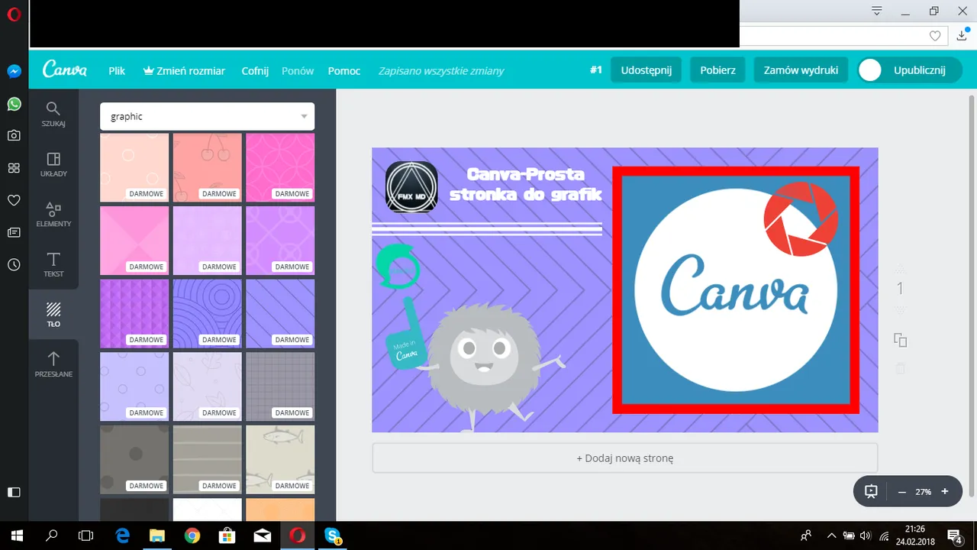Pick the pink triangles background thumbnail
This screenshot has height=550, width=977.
click(134, 241)
